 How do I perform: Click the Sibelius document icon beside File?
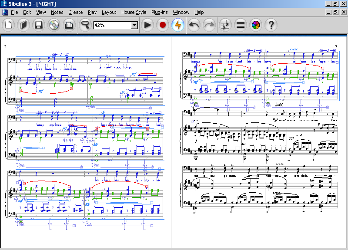tap(5, 12)
